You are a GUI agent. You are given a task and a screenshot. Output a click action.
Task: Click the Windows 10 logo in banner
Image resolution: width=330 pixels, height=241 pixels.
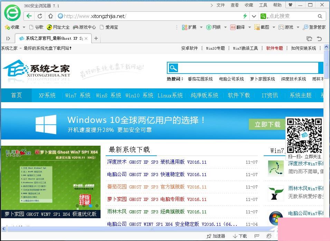(46, 124)
